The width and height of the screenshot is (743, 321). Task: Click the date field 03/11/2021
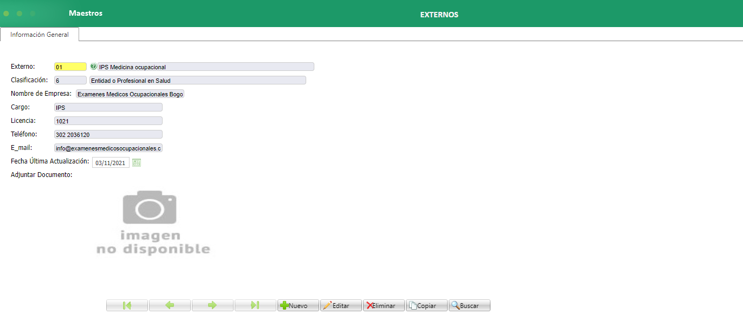[111, 162]
